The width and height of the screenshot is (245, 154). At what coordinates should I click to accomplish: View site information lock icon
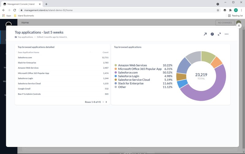pyautogui.click(x=21, y=10)
